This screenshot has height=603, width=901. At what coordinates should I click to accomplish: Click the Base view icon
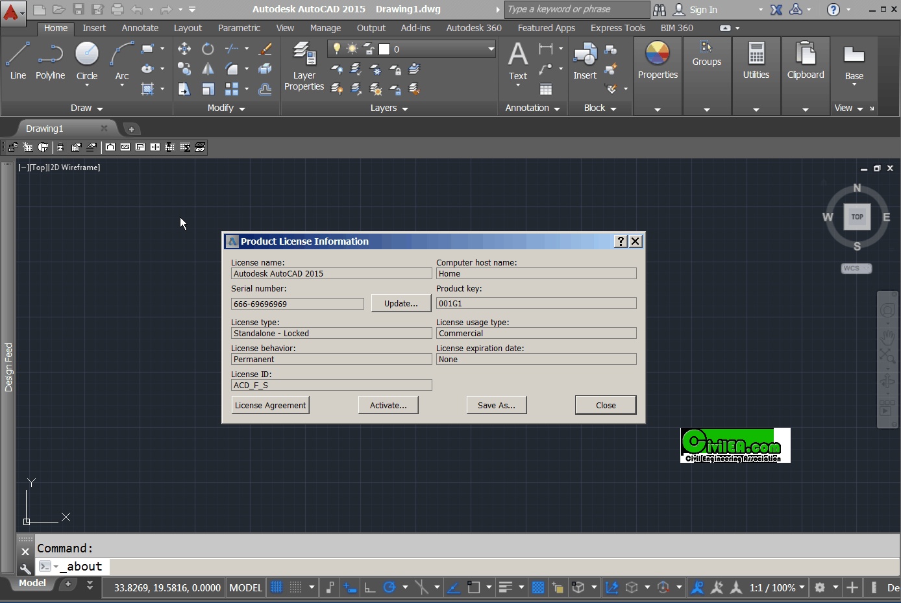click(854, 55)
